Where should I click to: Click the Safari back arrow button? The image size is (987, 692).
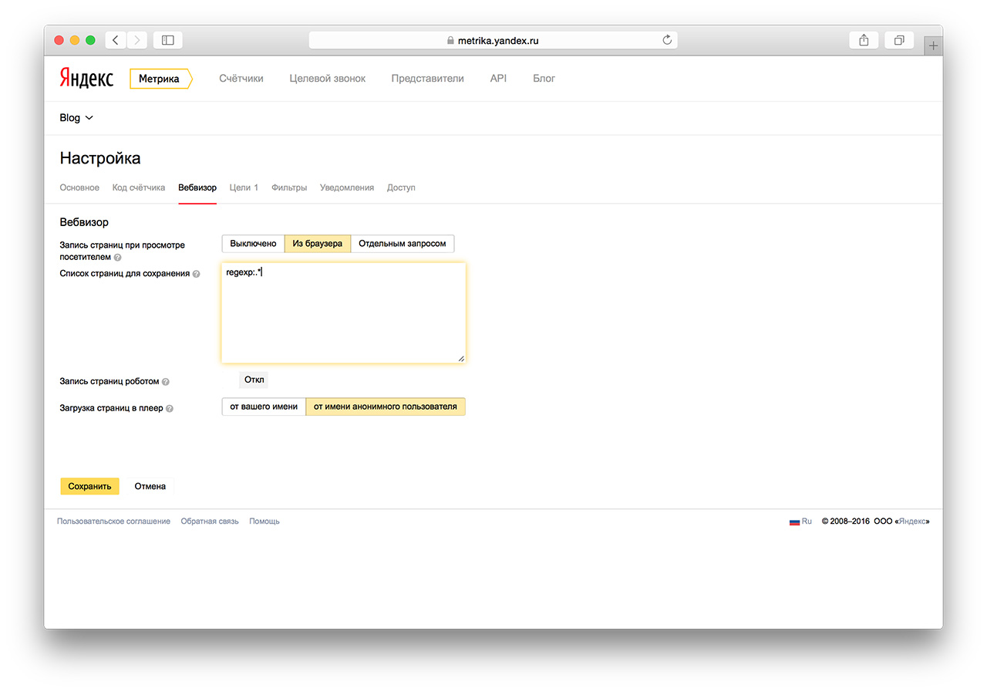click(x=116, y=40)
